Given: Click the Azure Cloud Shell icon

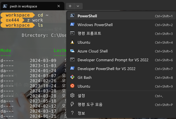Looking at the screenshot, I should (x=72, y=51).
